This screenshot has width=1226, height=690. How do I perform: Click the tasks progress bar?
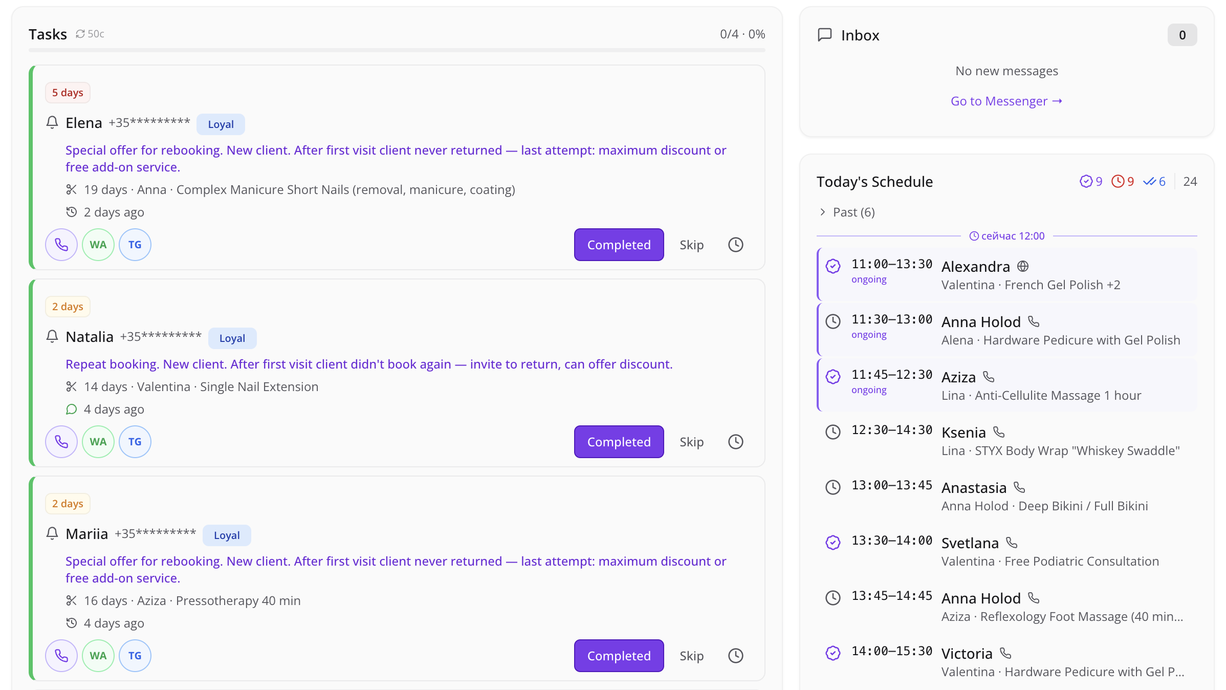397,50
